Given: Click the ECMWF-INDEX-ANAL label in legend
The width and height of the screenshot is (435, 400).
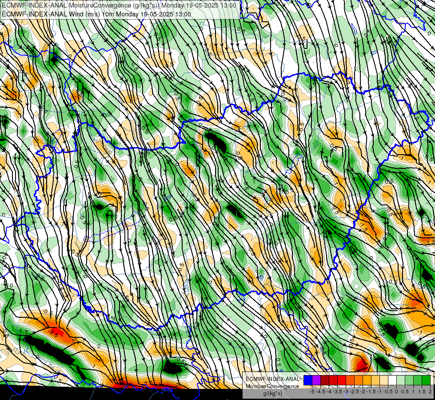Looking at the screenshot, I should click(273, 379).
